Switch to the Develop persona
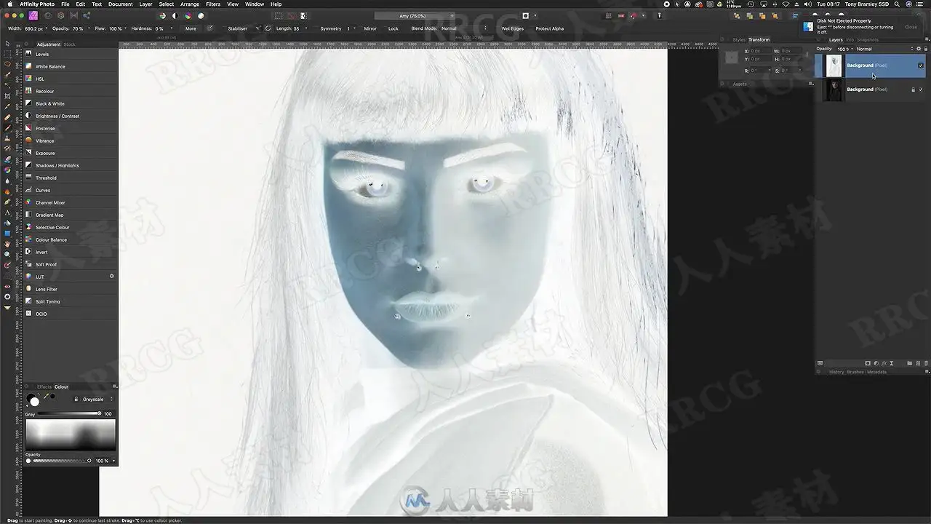 pos(61,15)
